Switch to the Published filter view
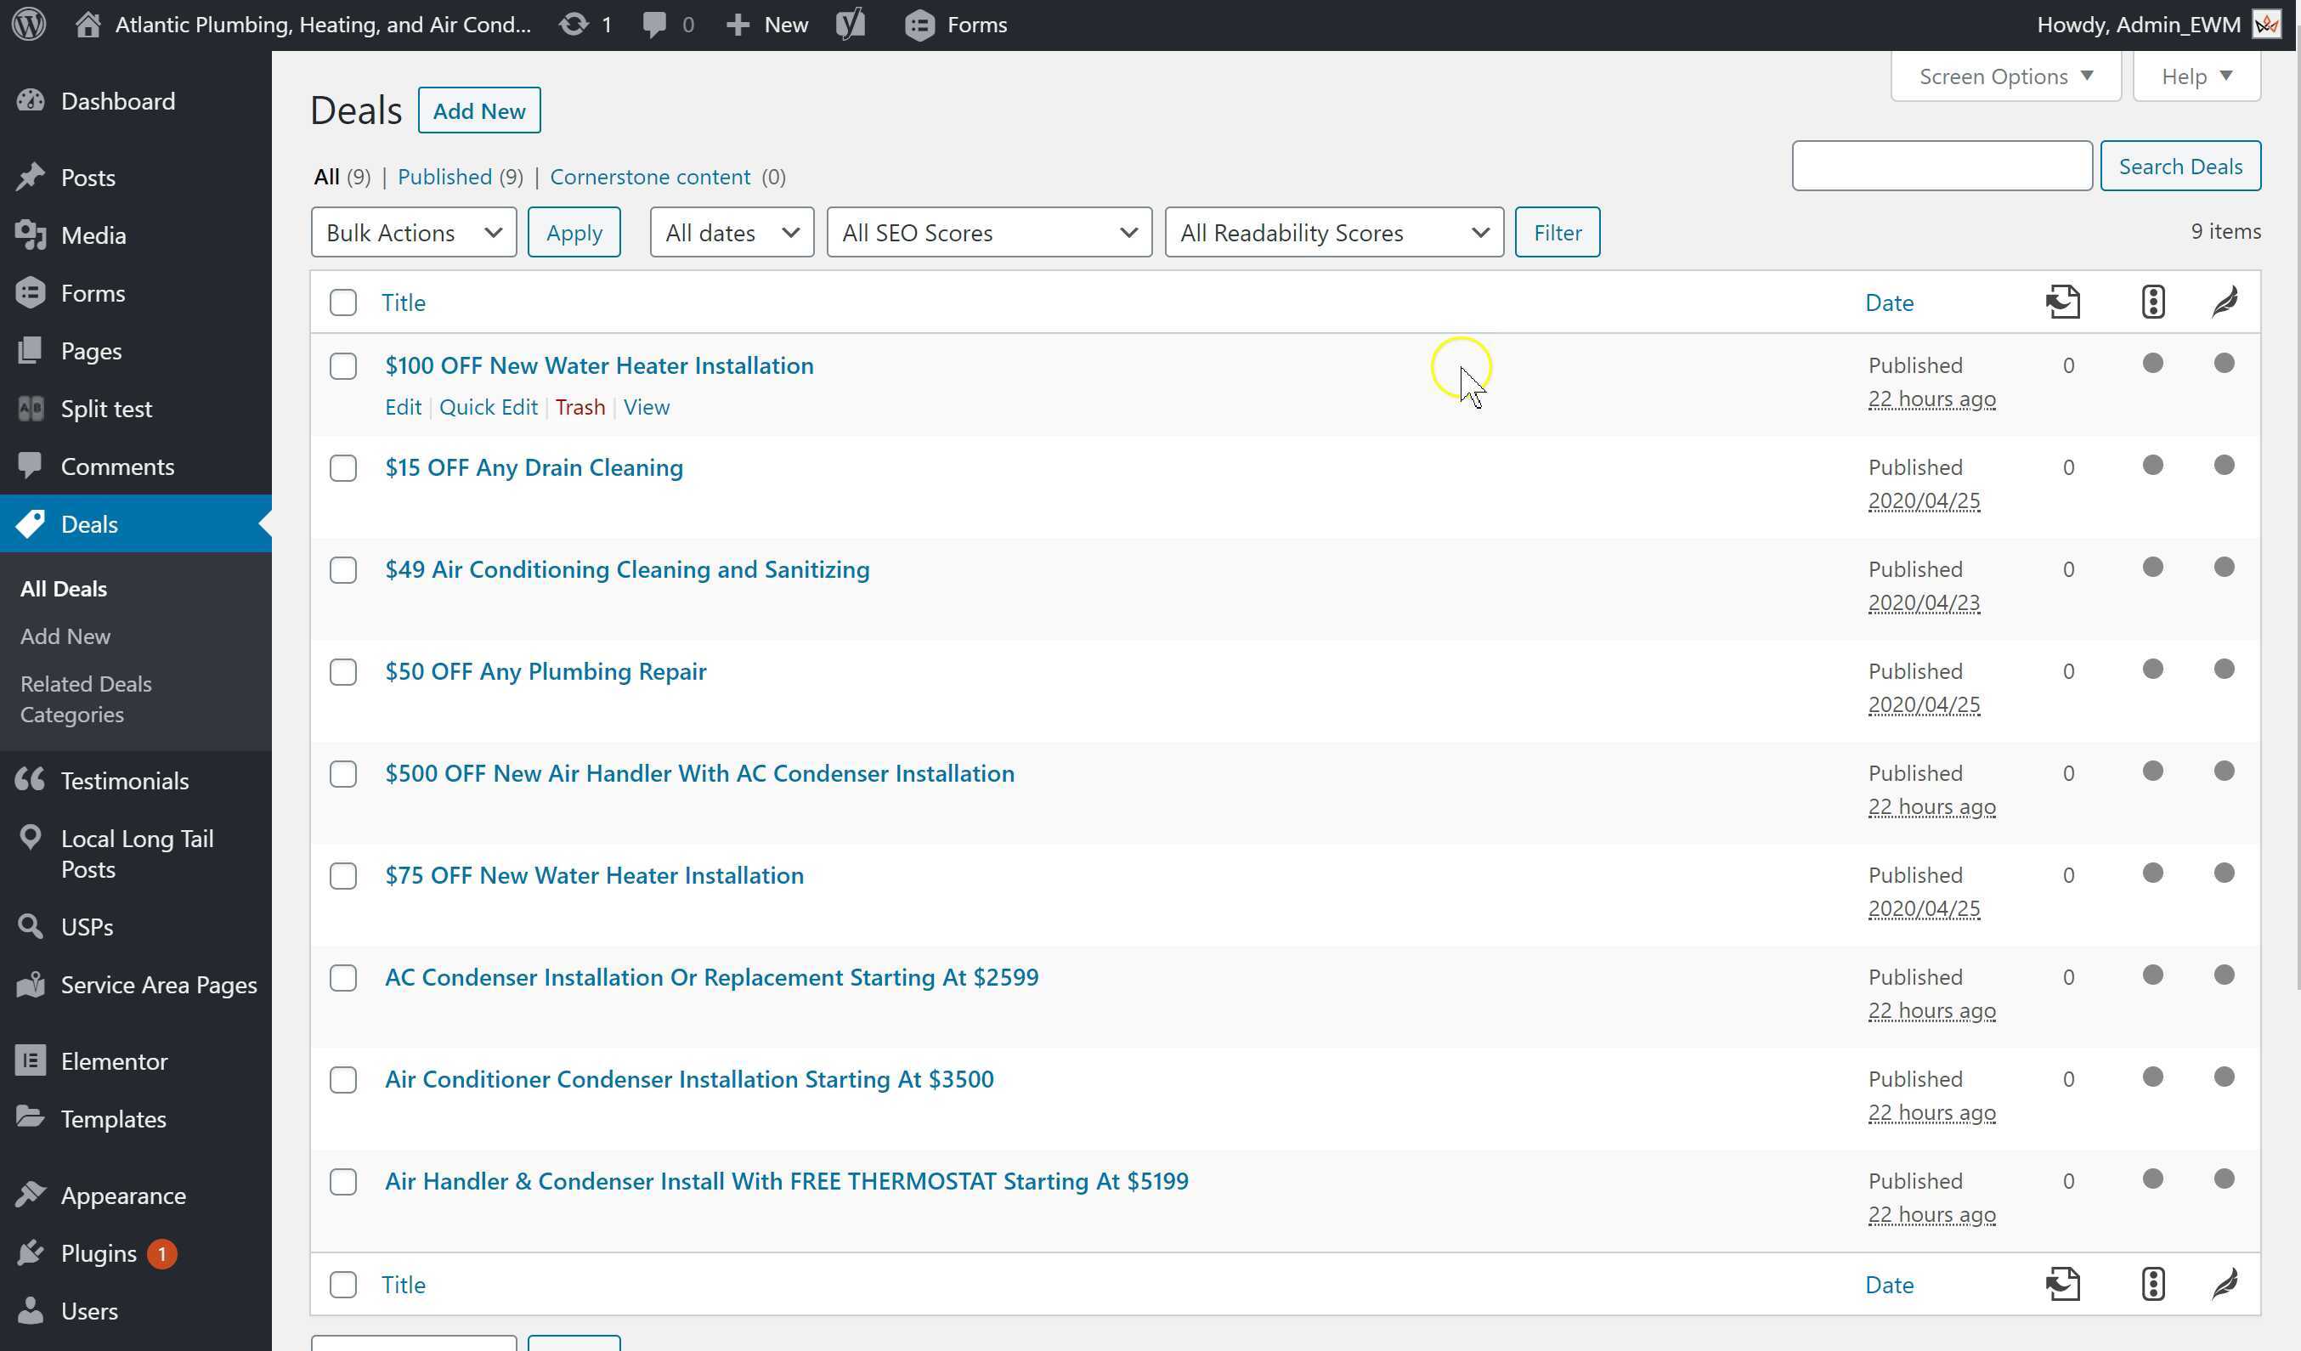2301x1351 pixels. click(444, 176)
